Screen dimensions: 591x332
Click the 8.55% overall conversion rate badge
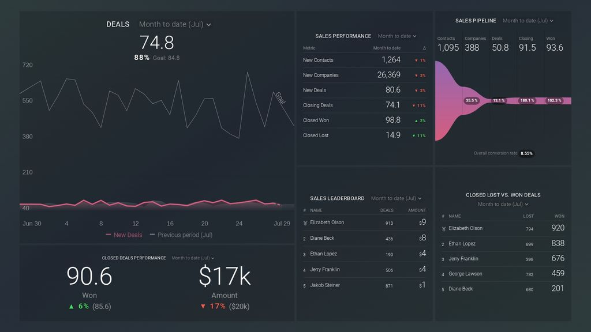click(526, 153)
